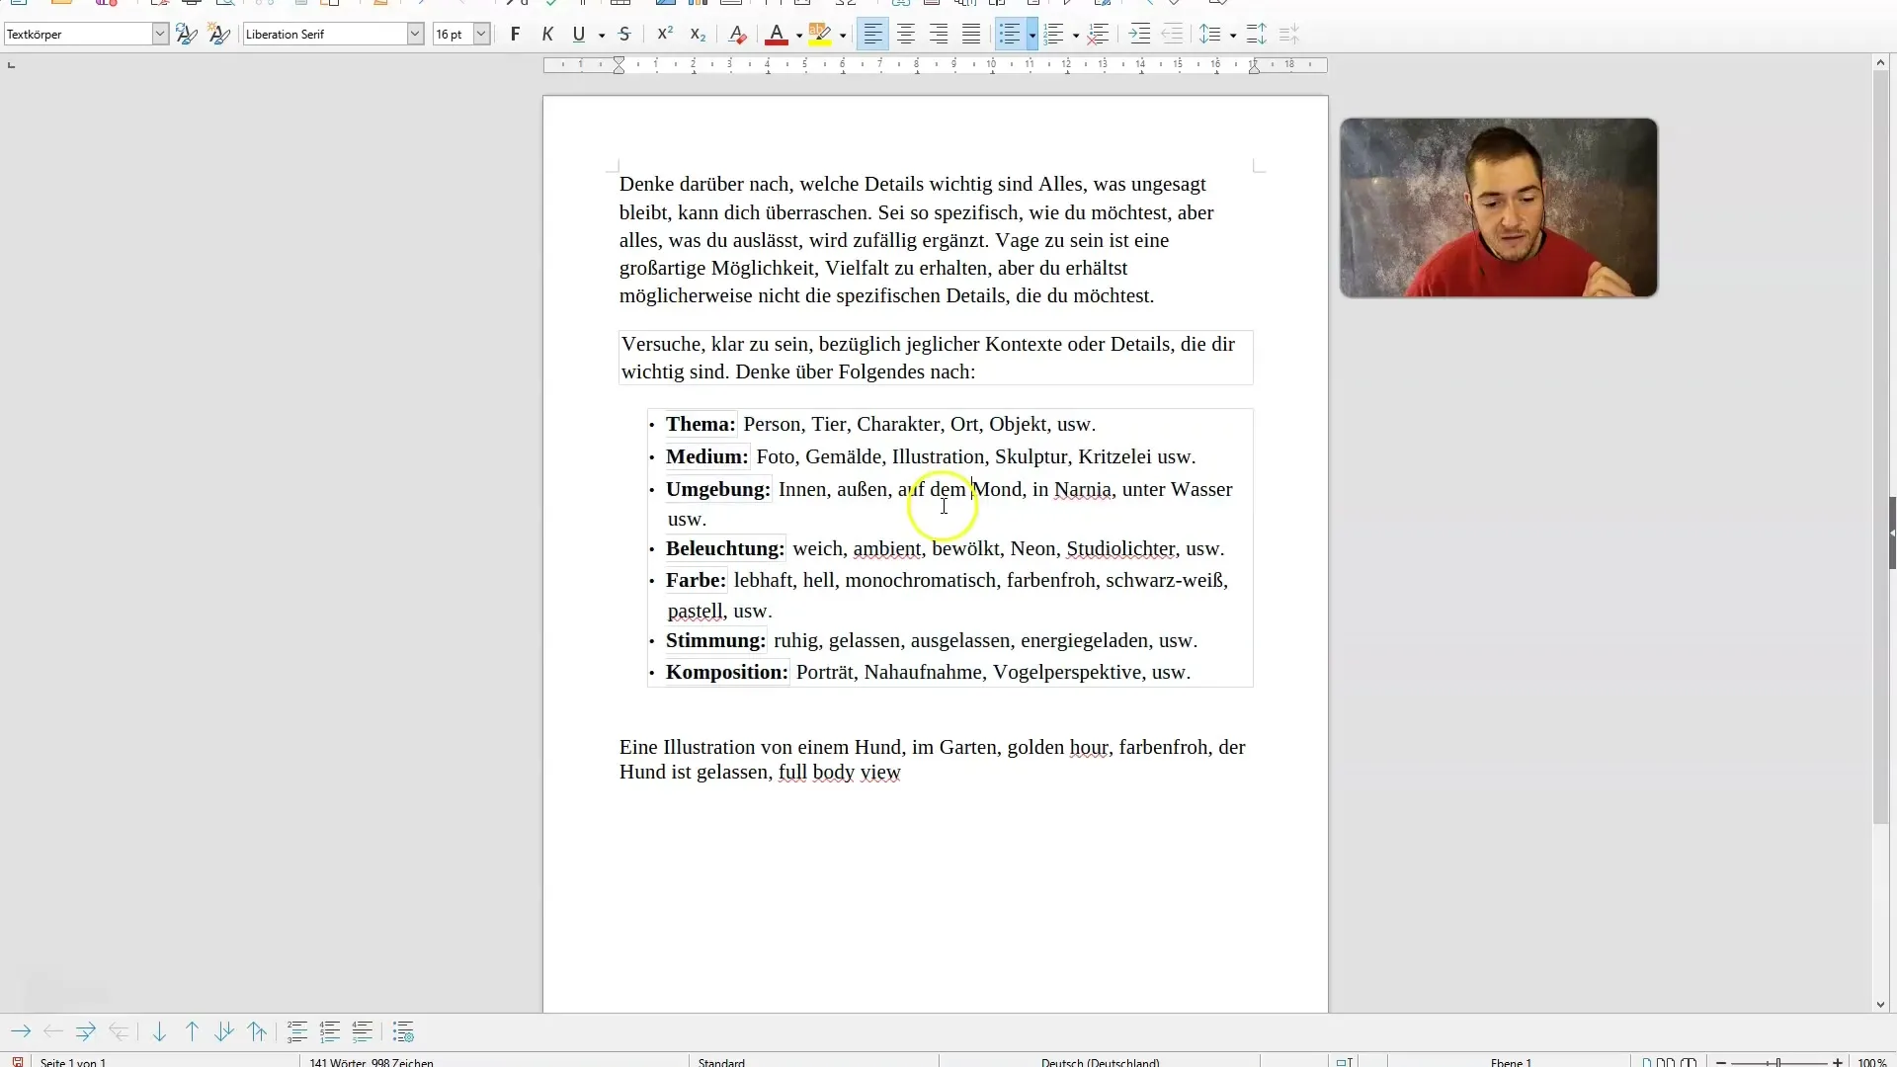Click the font color icon
The image size is (1897, 1067).
pos(776,34)
